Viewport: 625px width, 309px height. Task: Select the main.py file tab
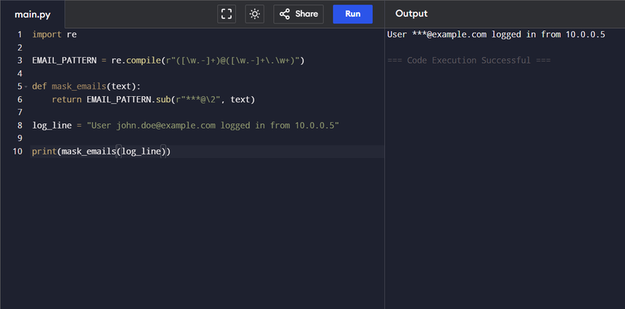pos(32,14)
